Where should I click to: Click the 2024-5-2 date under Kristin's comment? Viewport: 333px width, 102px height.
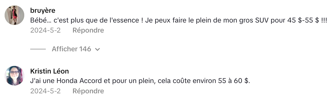pos(46,91)
